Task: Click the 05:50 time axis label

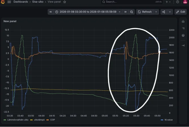Action: pyautogui.click(x=157, y=116)
